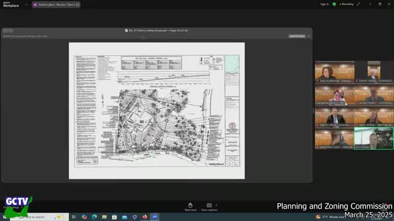The width and height of the screenshot is (394, 221).
Task: Open the green shield security icon
Action: click(334, 4)
